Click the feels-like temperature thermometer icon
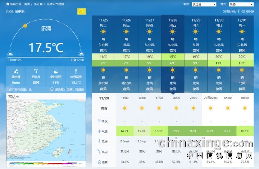259x169 pixels. tap(76, 71)
